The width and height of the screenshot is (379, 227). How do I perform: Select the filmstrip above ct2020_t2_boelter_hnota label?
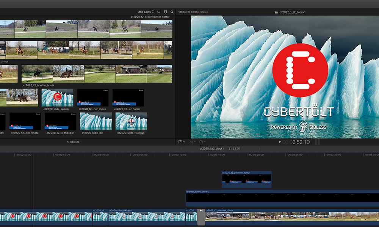[x=97, y=73]
